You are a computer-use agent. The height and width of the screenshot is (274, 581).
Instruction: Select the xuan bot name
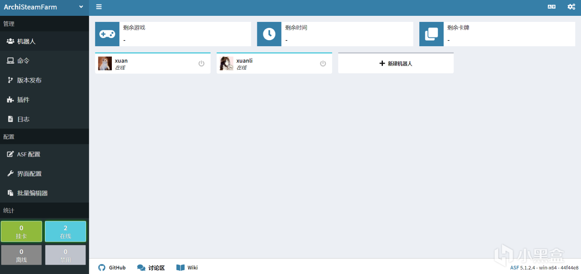[x=121, y=61]
